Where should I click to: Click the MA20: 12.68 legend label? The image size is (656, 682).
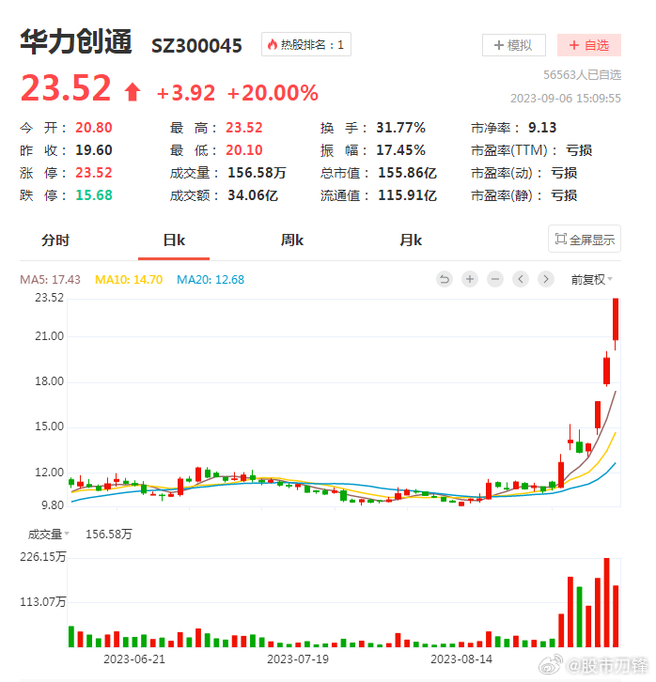coord(211,279)
